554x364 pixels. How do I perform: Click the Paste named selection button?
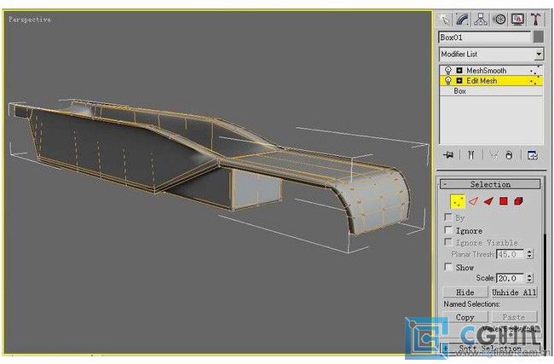click(515, 317)
